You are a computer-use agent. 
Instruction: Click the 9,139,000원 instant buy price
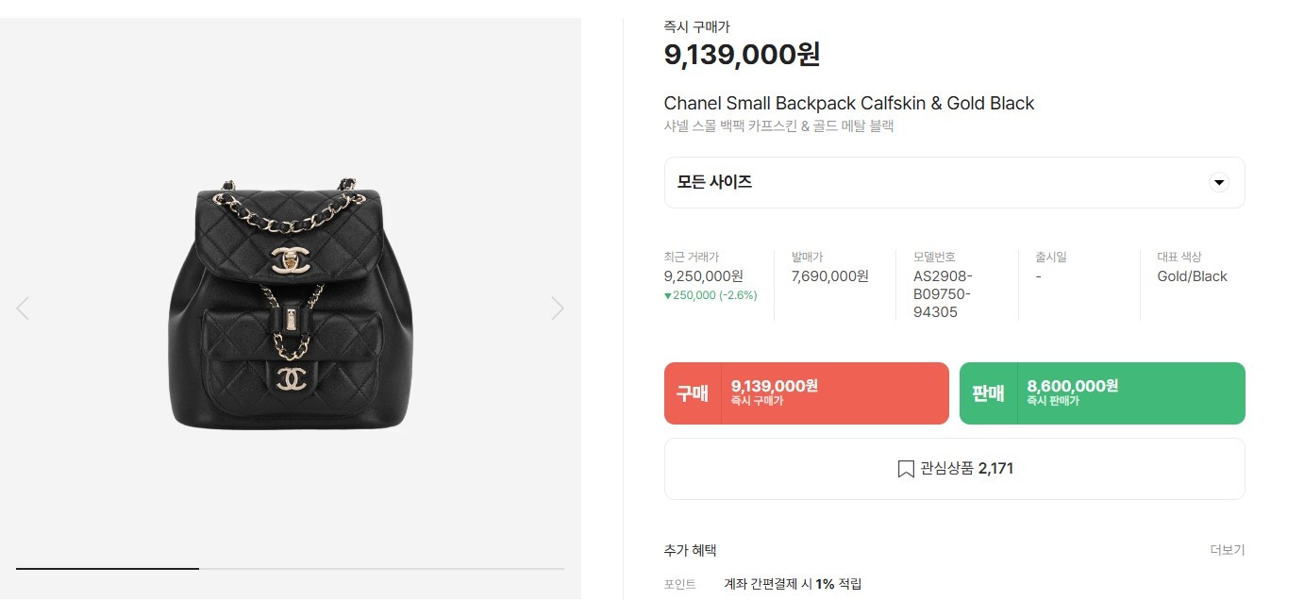[x=742, y=55]
